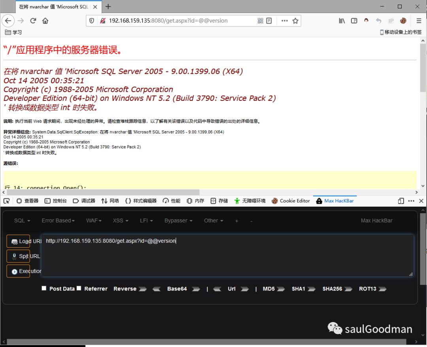Viewport: 427px width, 347px height.
Task: Open the browser home page
Action: pyautogui.click(x=45, y=21)
